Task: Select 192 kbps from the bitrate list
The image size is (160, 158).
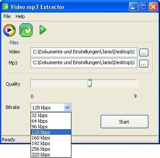Action: coord(51,143)
